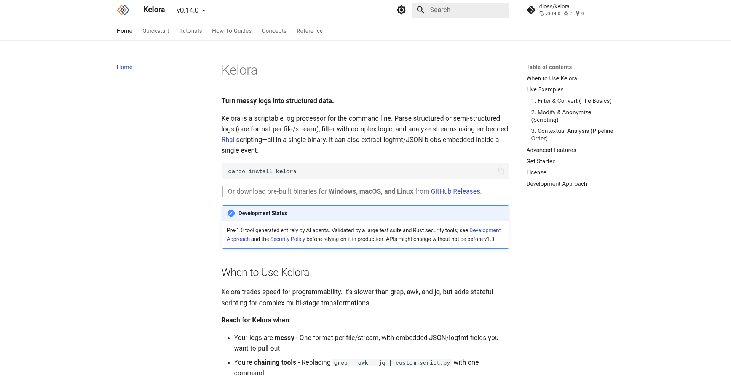
Task: Open the Reference tab
Action: click(x=310, y=31)
